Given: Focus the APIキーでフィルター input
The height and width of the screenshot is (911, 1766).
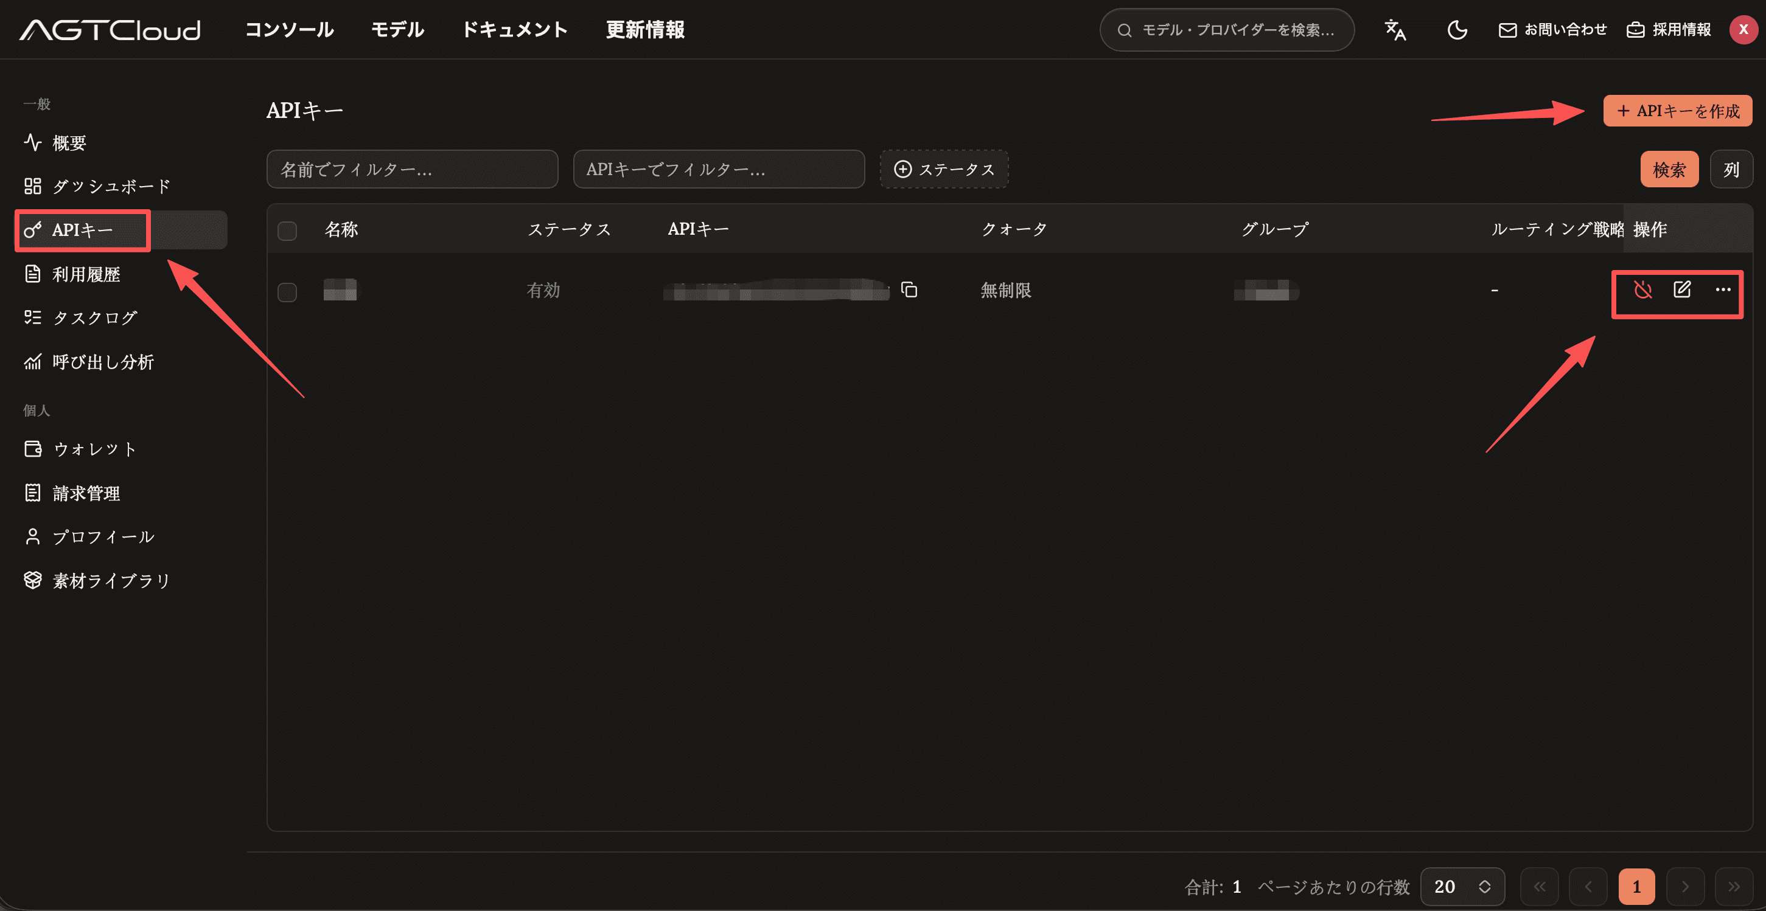Looking at the screenshot, I should tap(719, 169).
